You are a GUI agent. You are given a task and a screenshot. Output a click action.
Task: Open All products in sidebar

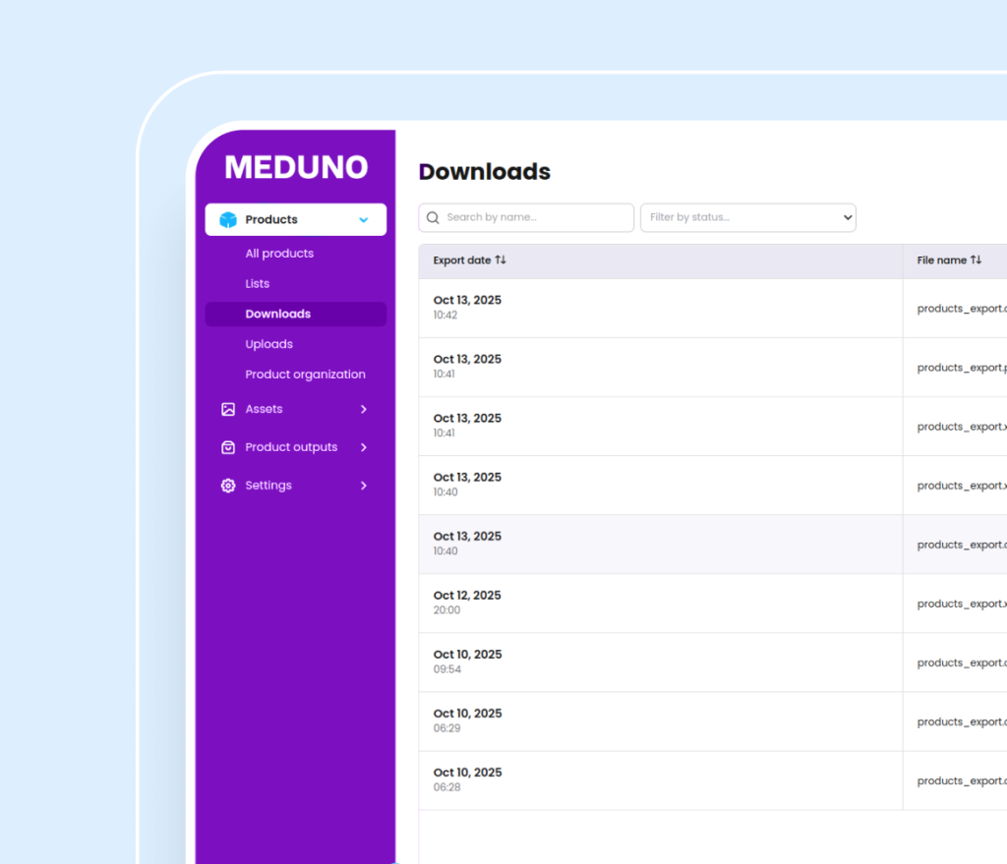click(x=279, y=254)
